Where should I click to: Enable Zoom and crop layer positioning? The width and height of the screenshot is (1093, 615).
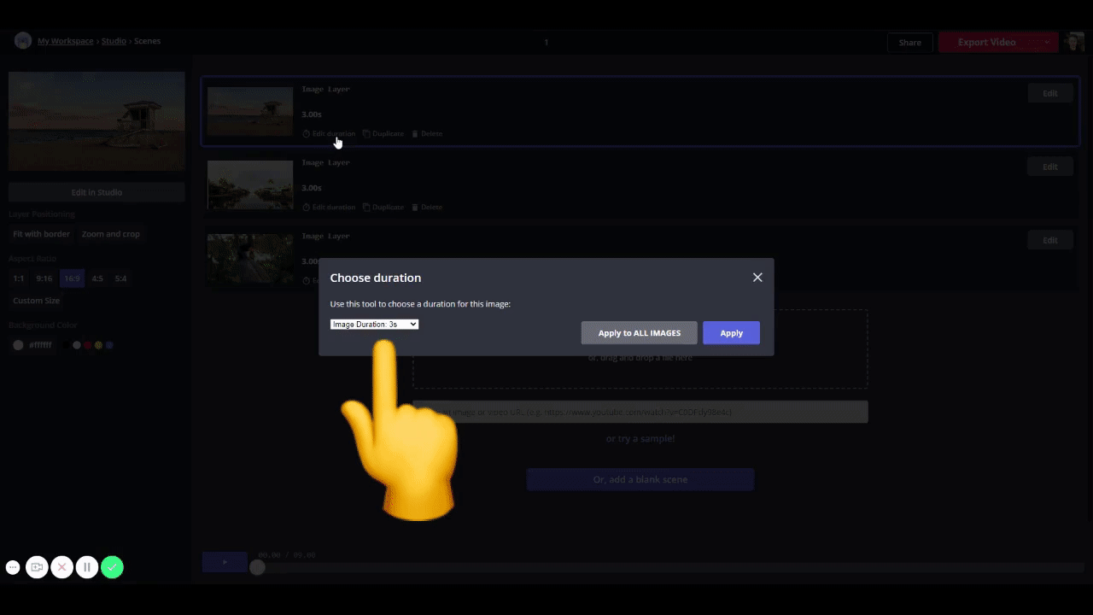(110, 233)
